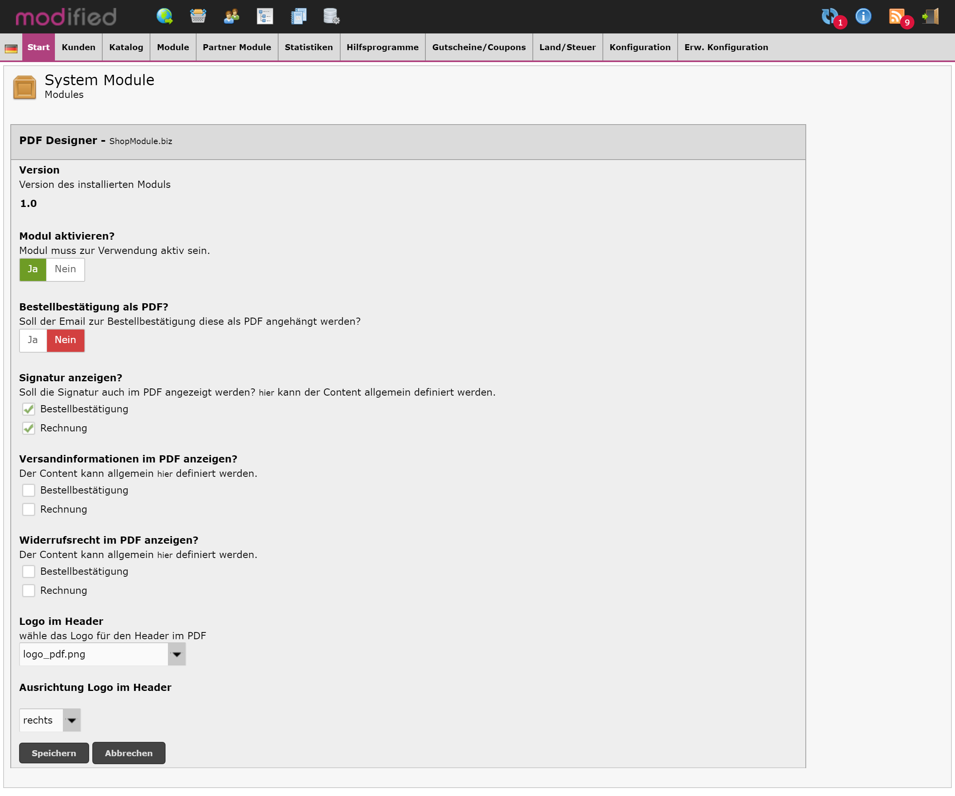Screen dimensions: 955x796
Task: Uncheck Rechnung under Signatur anzeigen
Action: click(29, 428)
